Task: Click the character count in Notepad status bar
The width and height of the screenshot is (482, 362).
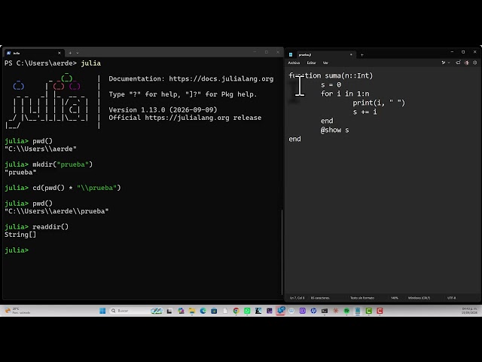Action: pyautogui.click(x=320, y=298)
